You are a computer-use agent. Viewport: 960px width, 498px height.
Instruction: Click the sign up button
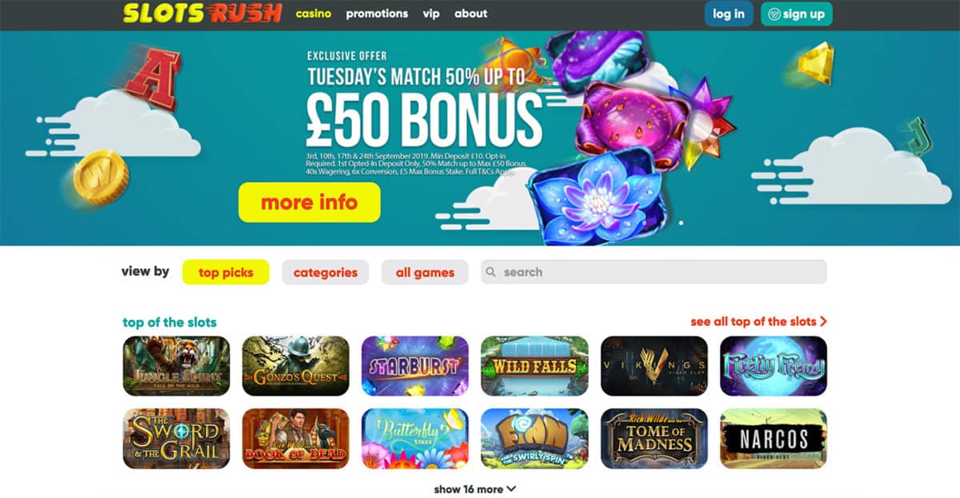point(796,14)
